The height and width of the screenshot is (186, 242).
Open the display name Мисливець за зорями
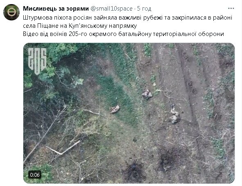tap(56, 9)
